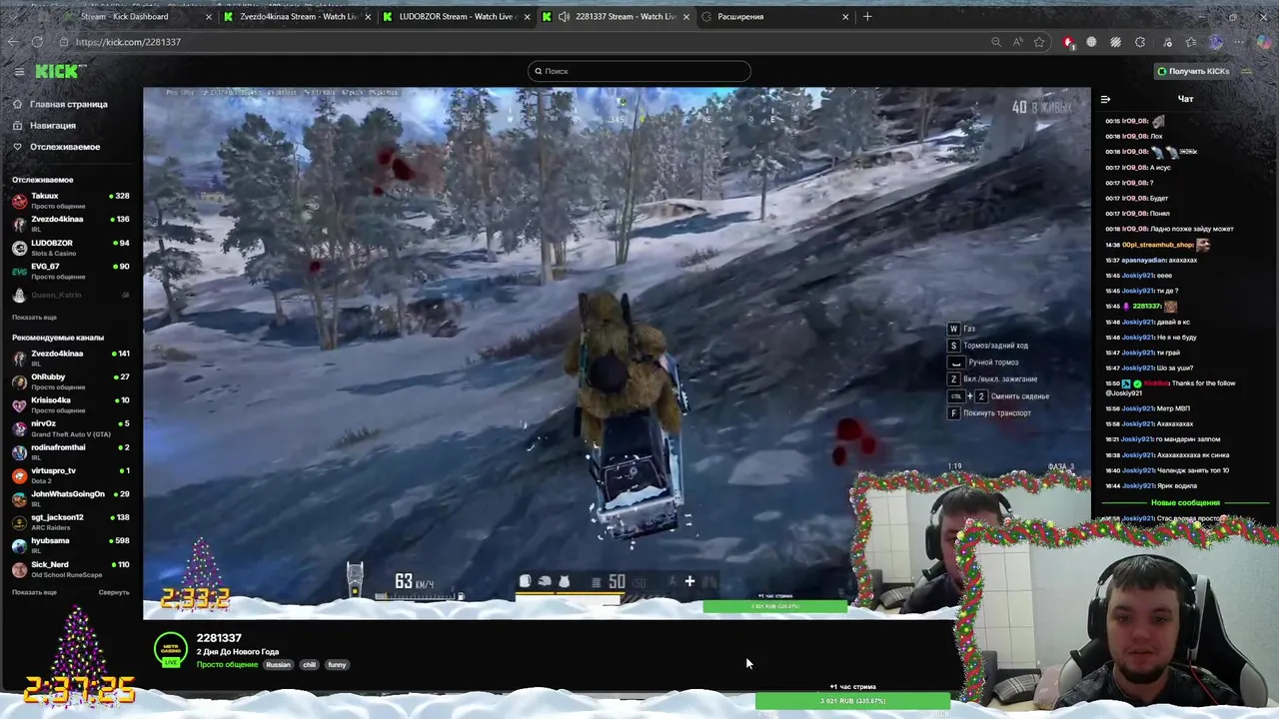Click the streamer's 2281337 avatar with LIVE badge

tap(171, 650)
